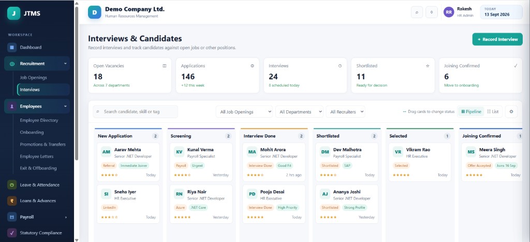Click the Applications card icon
The width and height of the screenshot is (530, 242).
[x=252, y=66]
